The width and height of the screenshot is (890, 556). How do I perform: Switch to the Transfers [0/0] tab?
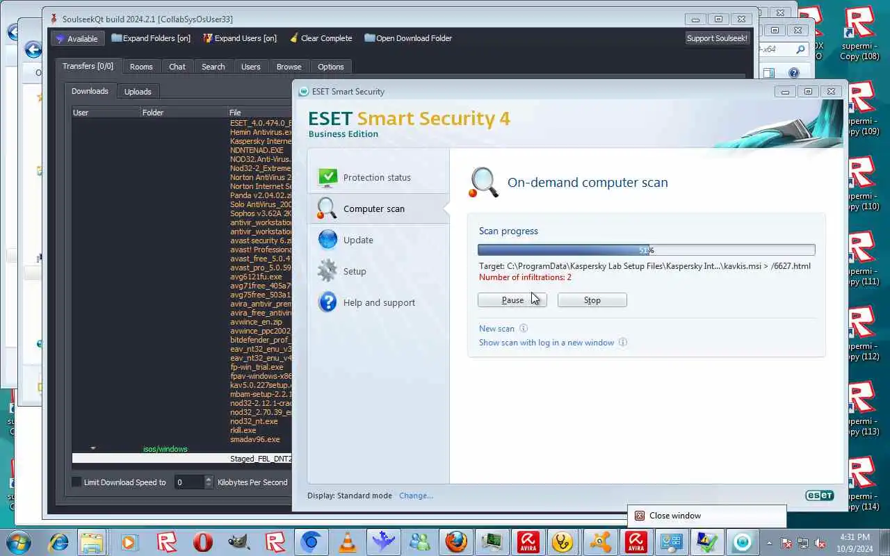click(88, 66)
